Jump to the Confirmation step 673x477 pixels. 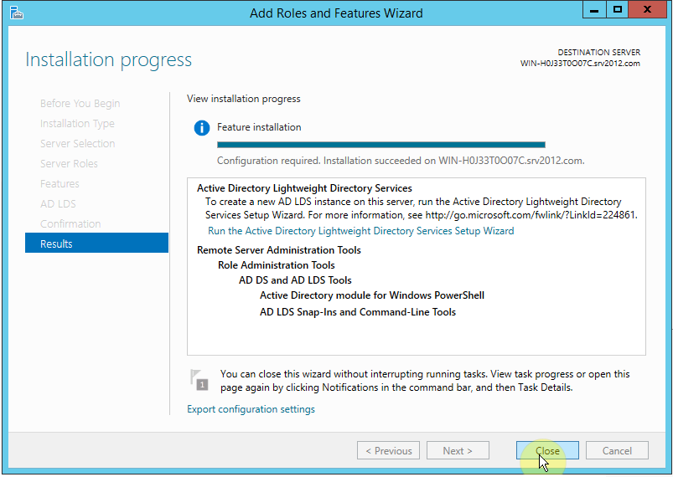coord(70,223)
